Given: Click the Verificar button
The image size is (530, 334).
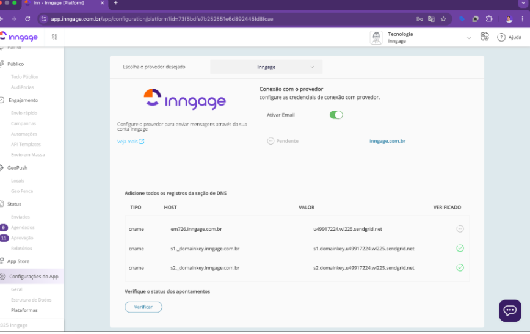Looking at the screenshot, I should pyautogui.click(x=143, y=307).
